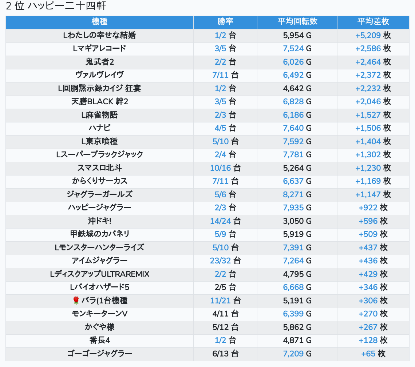Click the 7,935 average spins link
Image resolution: width=415 pixels, height=367 pixels.
(x=293, y=208)
